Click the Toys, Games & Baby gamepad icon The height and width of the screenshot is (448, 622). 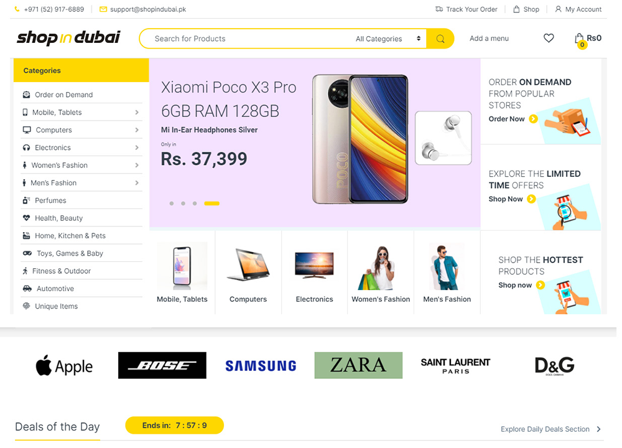[x=27, y=253]
